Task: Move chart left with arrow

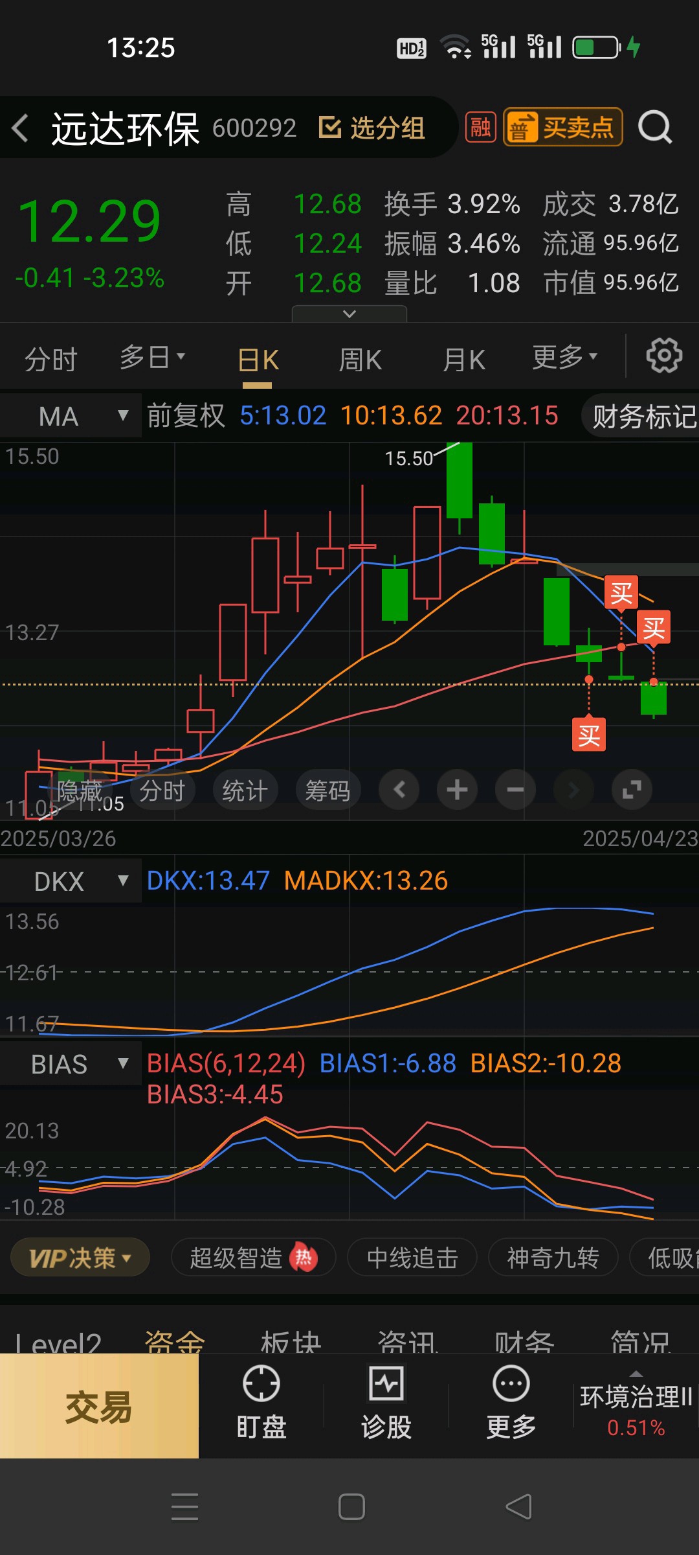Action: (399, 790)
